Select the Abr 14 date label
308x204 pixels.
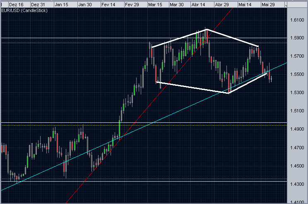click(198, 5)
